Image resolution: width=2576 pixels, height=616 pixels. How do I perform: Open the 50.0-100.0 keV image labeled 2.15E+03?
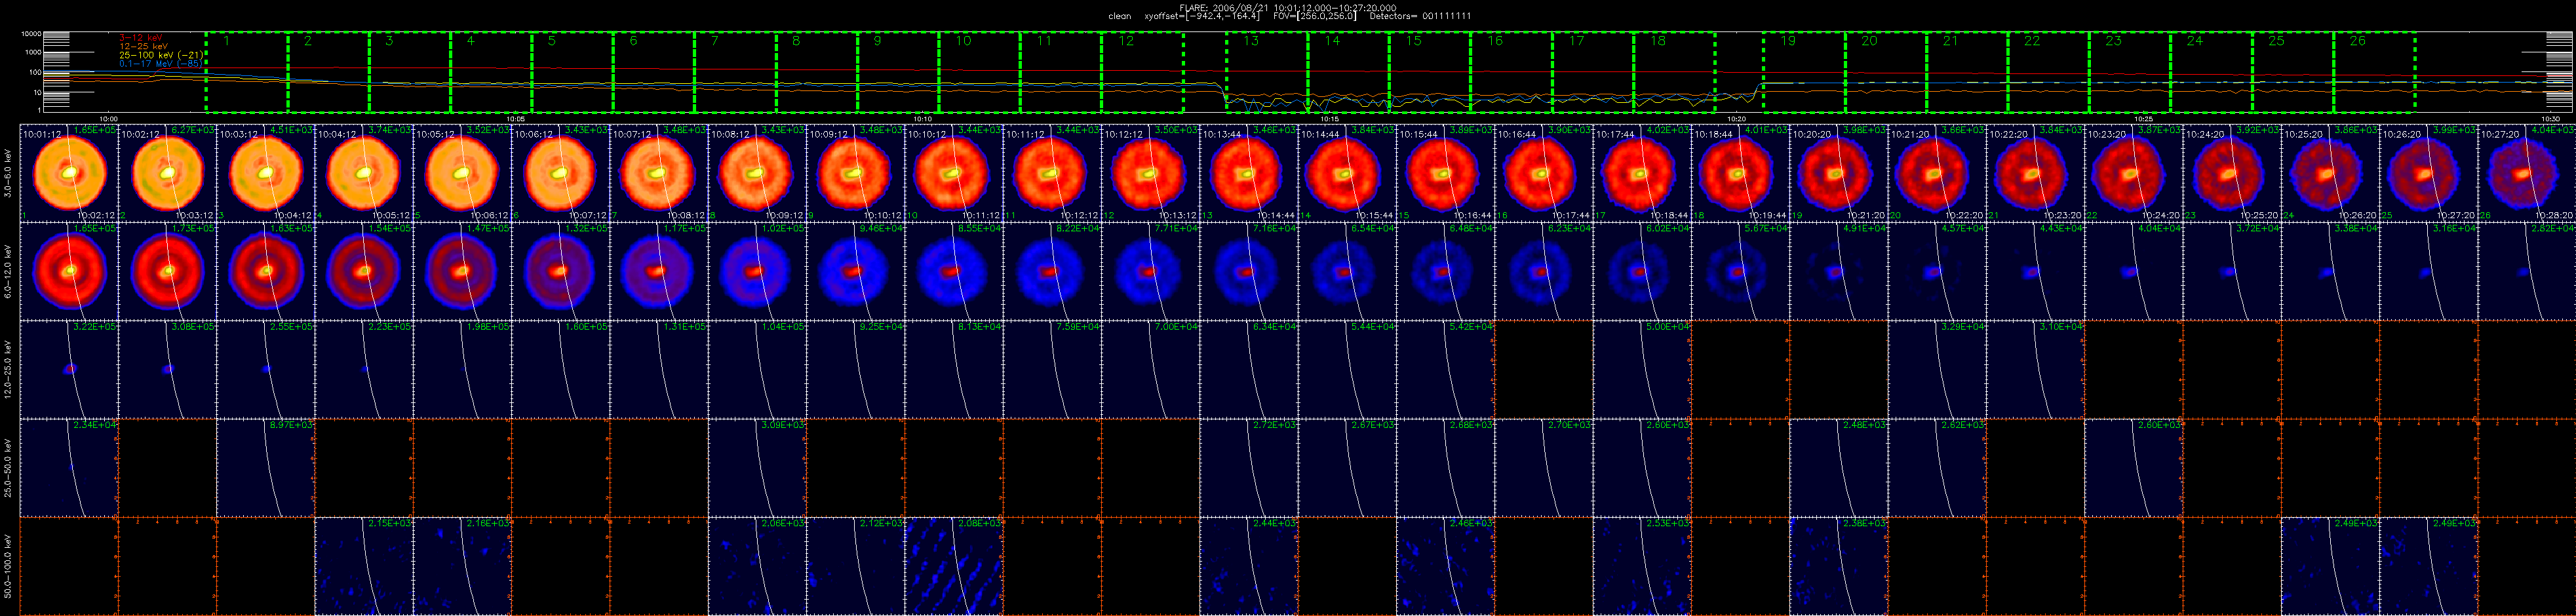364,566
